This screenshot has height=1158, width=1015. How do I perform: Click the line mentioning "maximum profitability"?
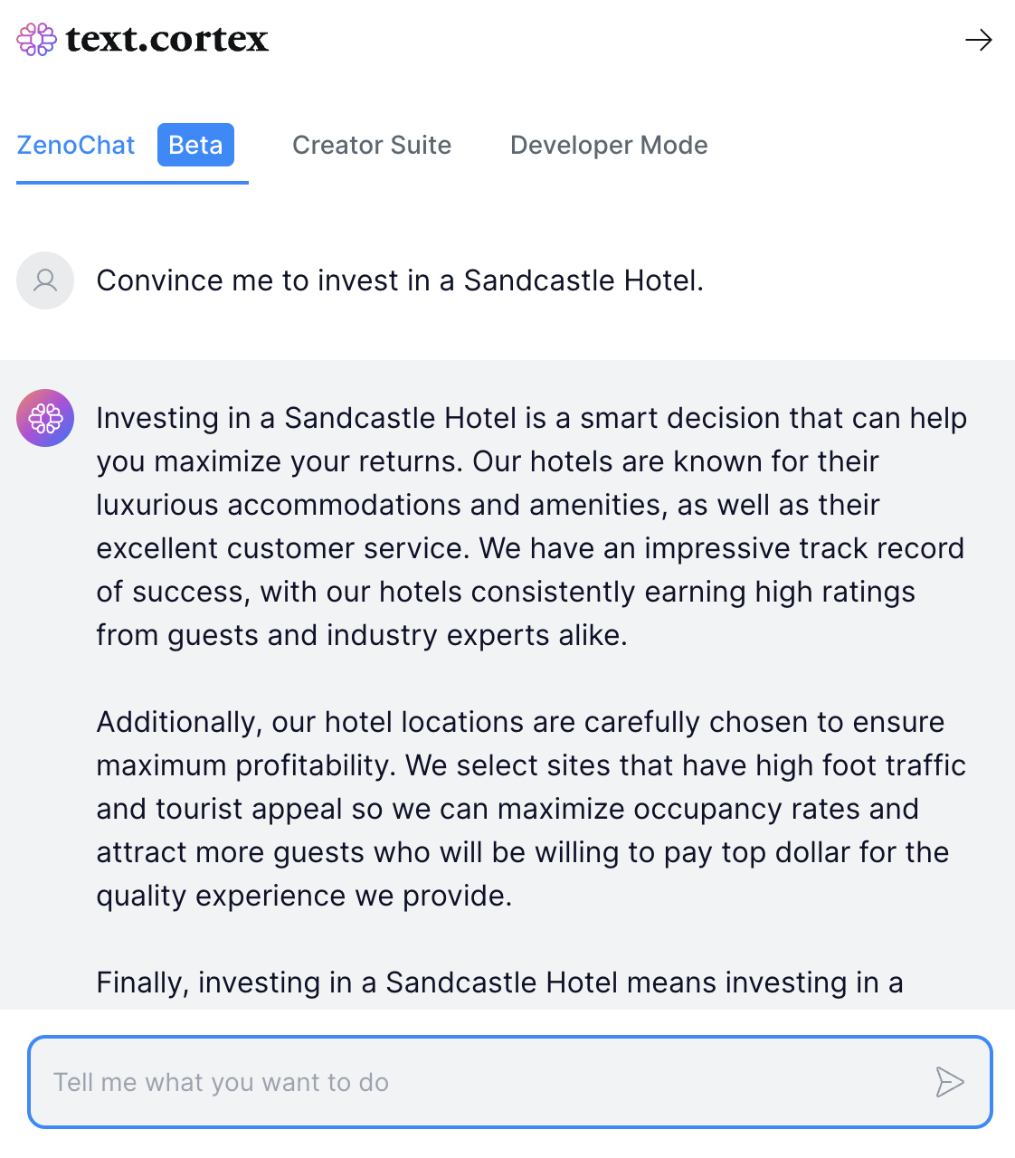532,765
